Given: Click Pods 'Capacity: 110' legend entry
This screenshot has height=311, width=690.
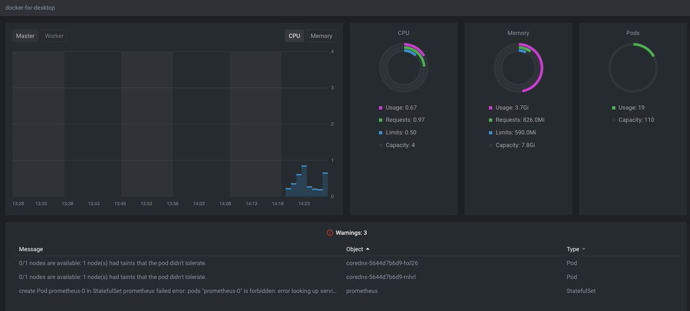Looking at the screenshot, I should 633,120.
